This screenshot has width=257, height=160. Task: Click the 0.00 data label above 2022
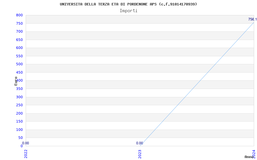[x=26, y=143]
